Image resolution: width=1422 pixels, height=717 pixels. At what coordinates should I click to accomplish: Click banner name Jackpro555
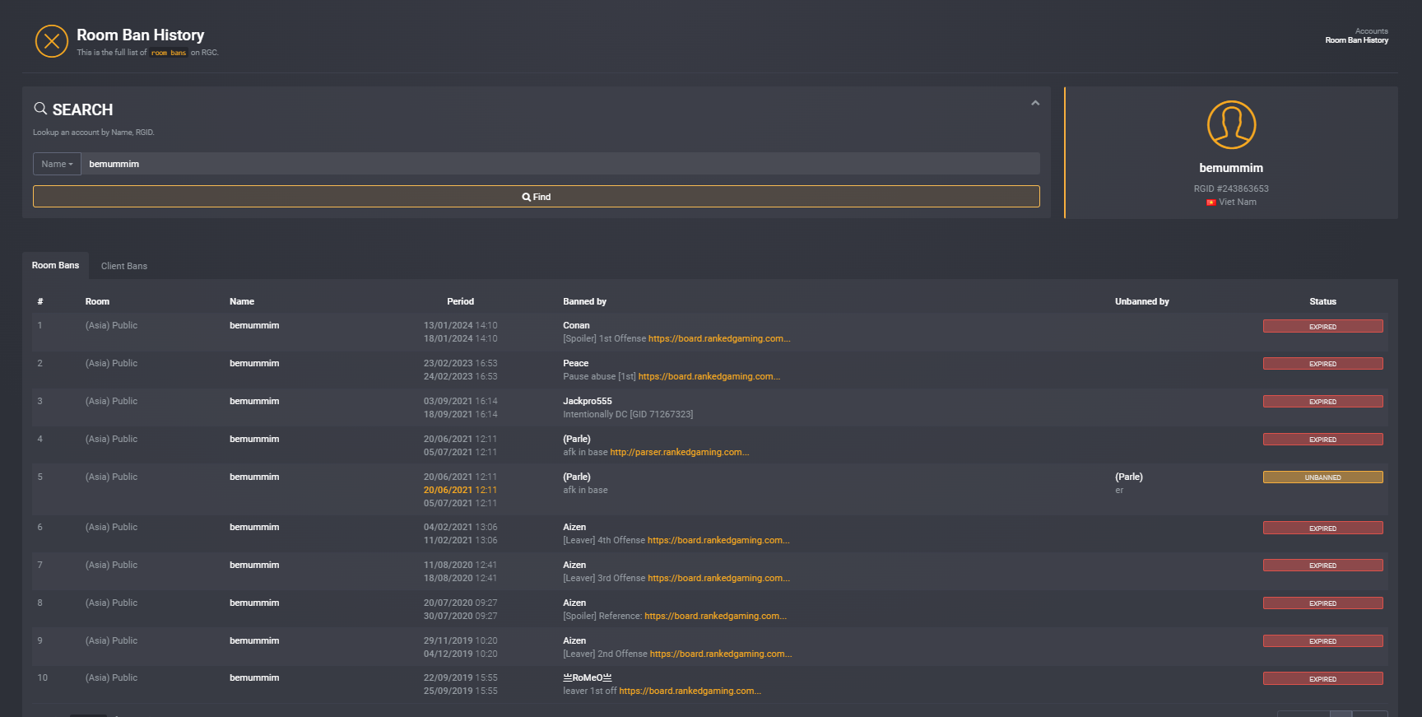coord(588,402)
